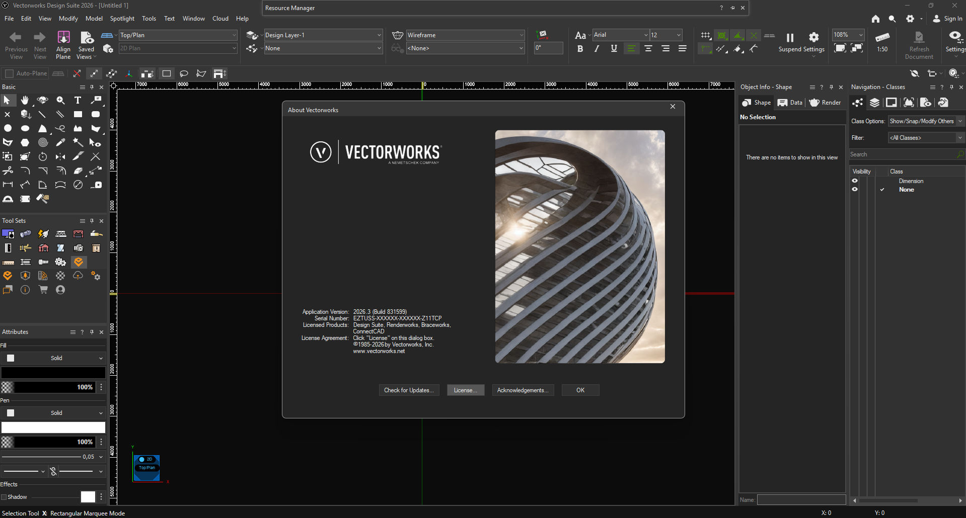Viewport: 966px width, 518px height.
Task: Open the cloud upload tool set icon
Action: pyautogui.click(x=78, y=276)
